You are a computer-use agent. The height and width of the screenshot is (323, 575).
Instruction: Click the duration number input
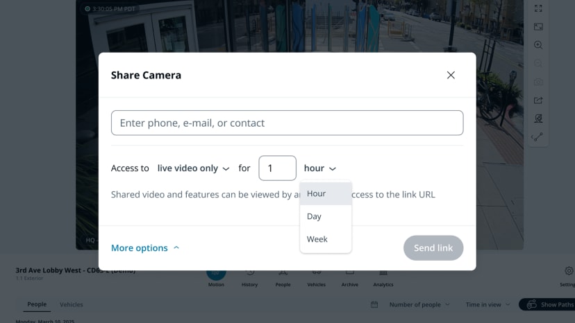(277, 168)
